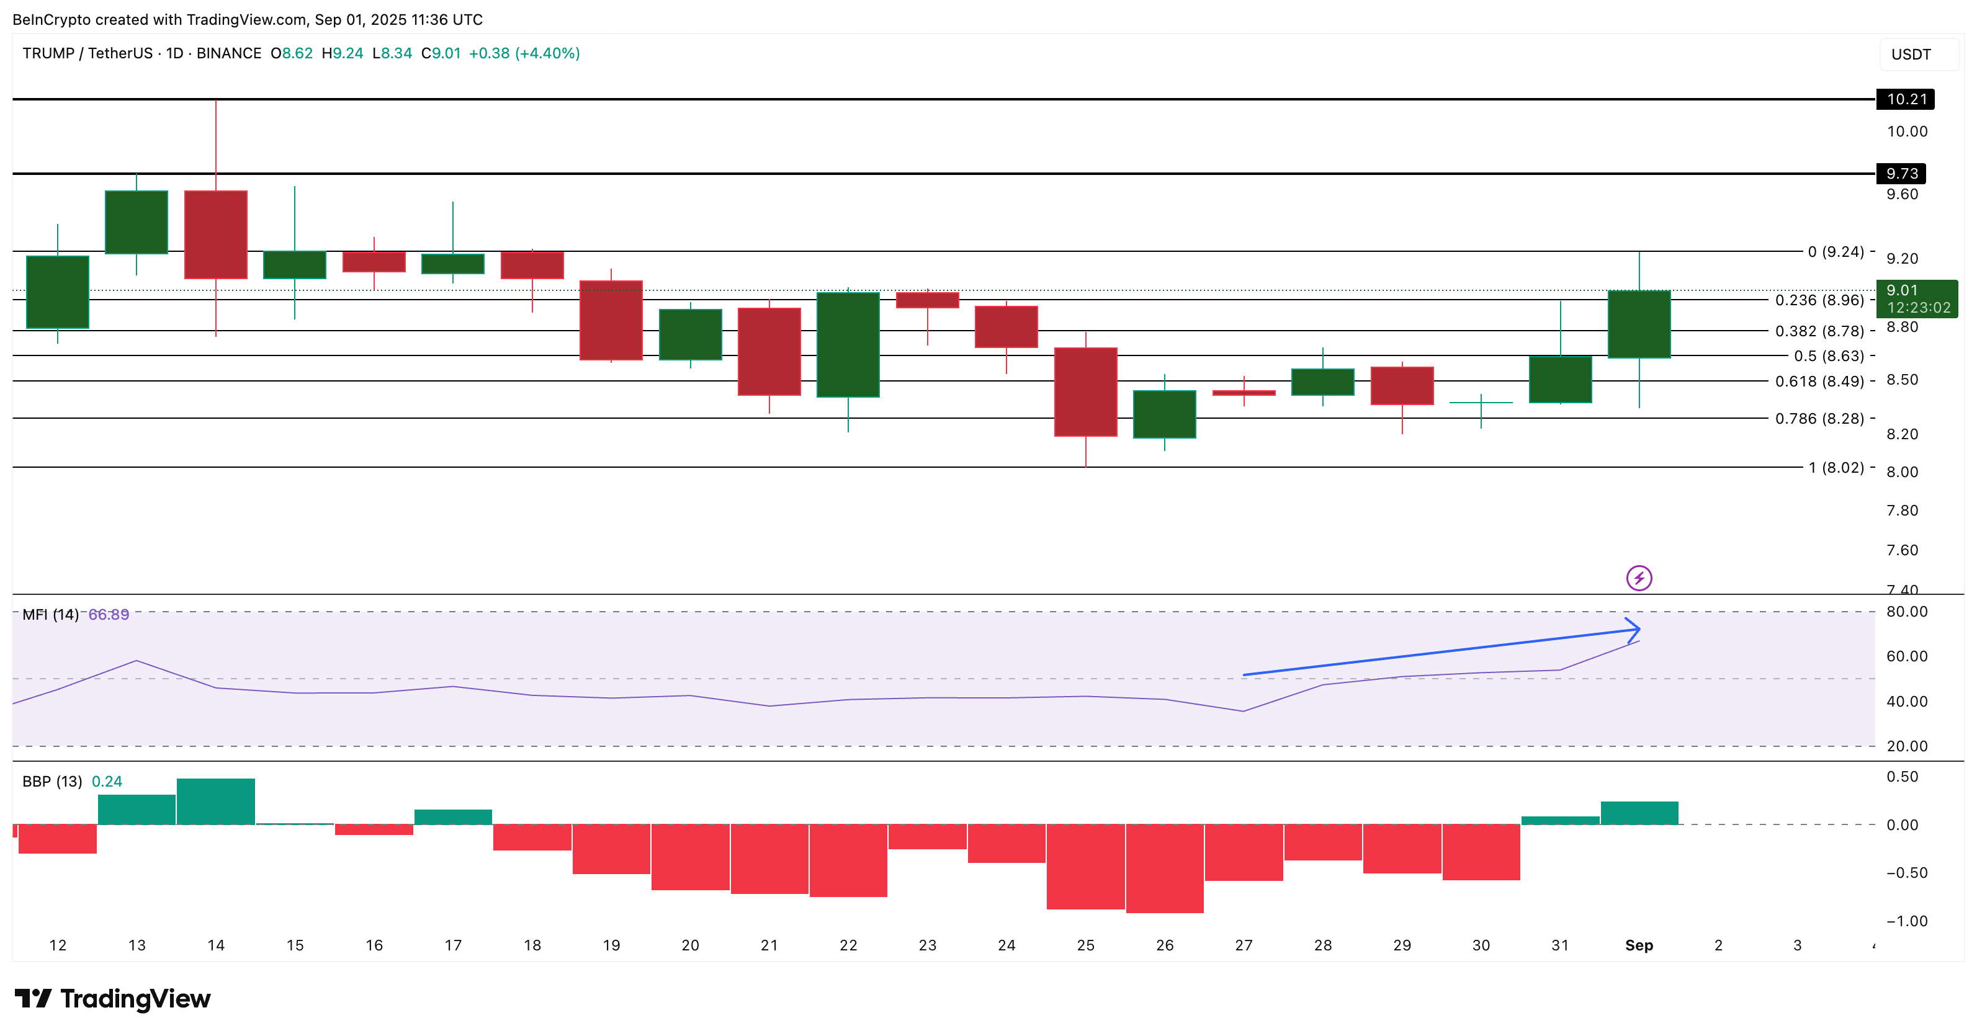Click the TRUMP / TetherUS symbol title
Viewport: 1977px width, 1036px height.
click(x=87, y=53)
